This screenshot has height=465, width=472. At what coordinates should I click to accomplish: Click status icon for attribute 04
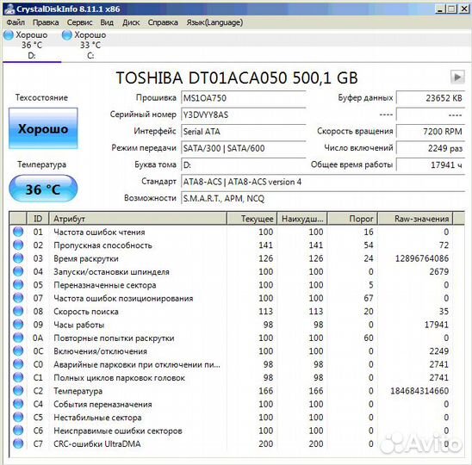pos(18,271)
